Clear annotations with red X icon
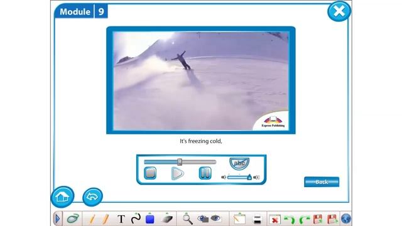Viewport: 402px width, 226px height. click(x=274, y=220)
